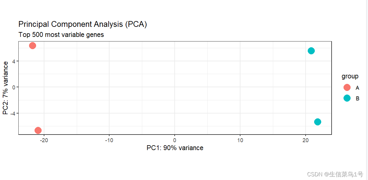
Task: Click the legend text label 'B'
Action: click(x=357, y=99)
